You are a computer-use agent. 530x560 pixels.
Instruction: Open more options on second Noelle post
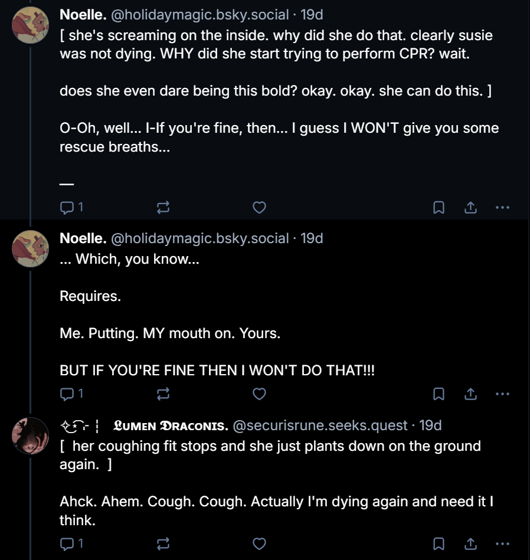tap(502, 394)
